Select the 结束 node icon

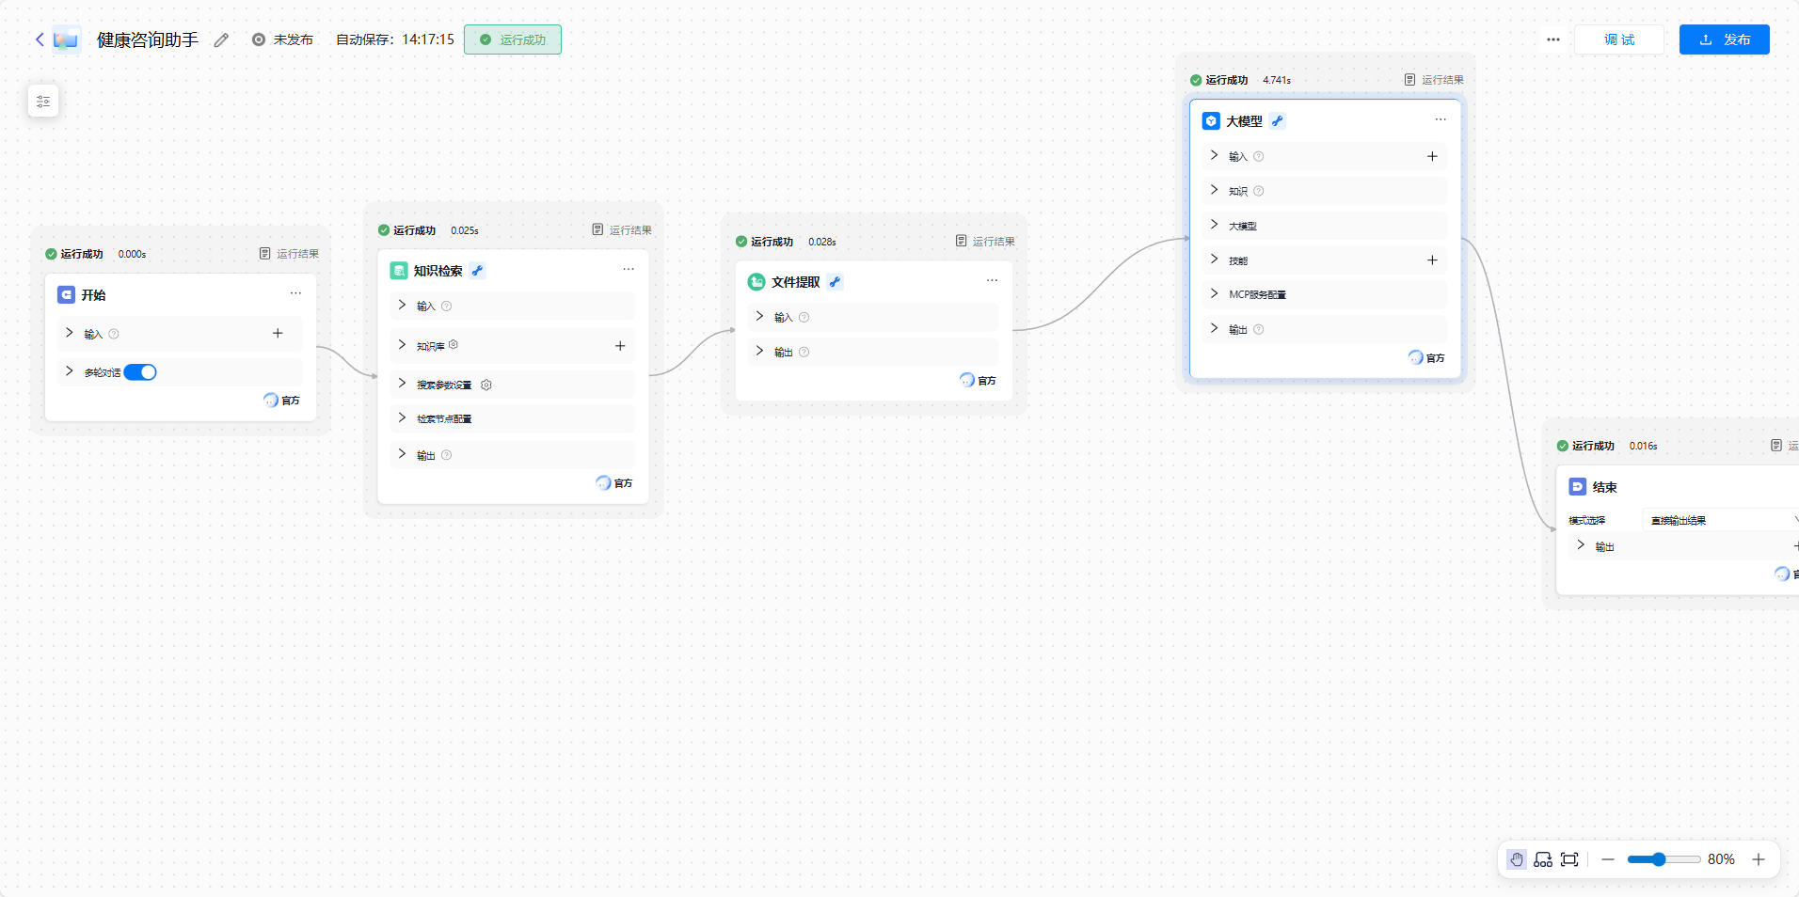1578,487
